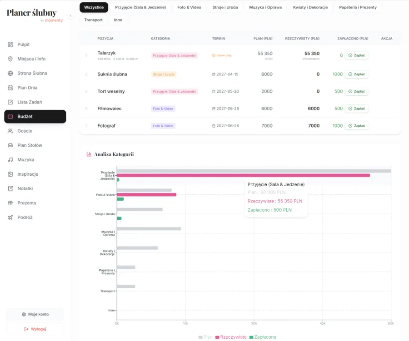Click the Muzyka note icon
This screenshot has height=341, width=409.
click(x=10, y=160)
